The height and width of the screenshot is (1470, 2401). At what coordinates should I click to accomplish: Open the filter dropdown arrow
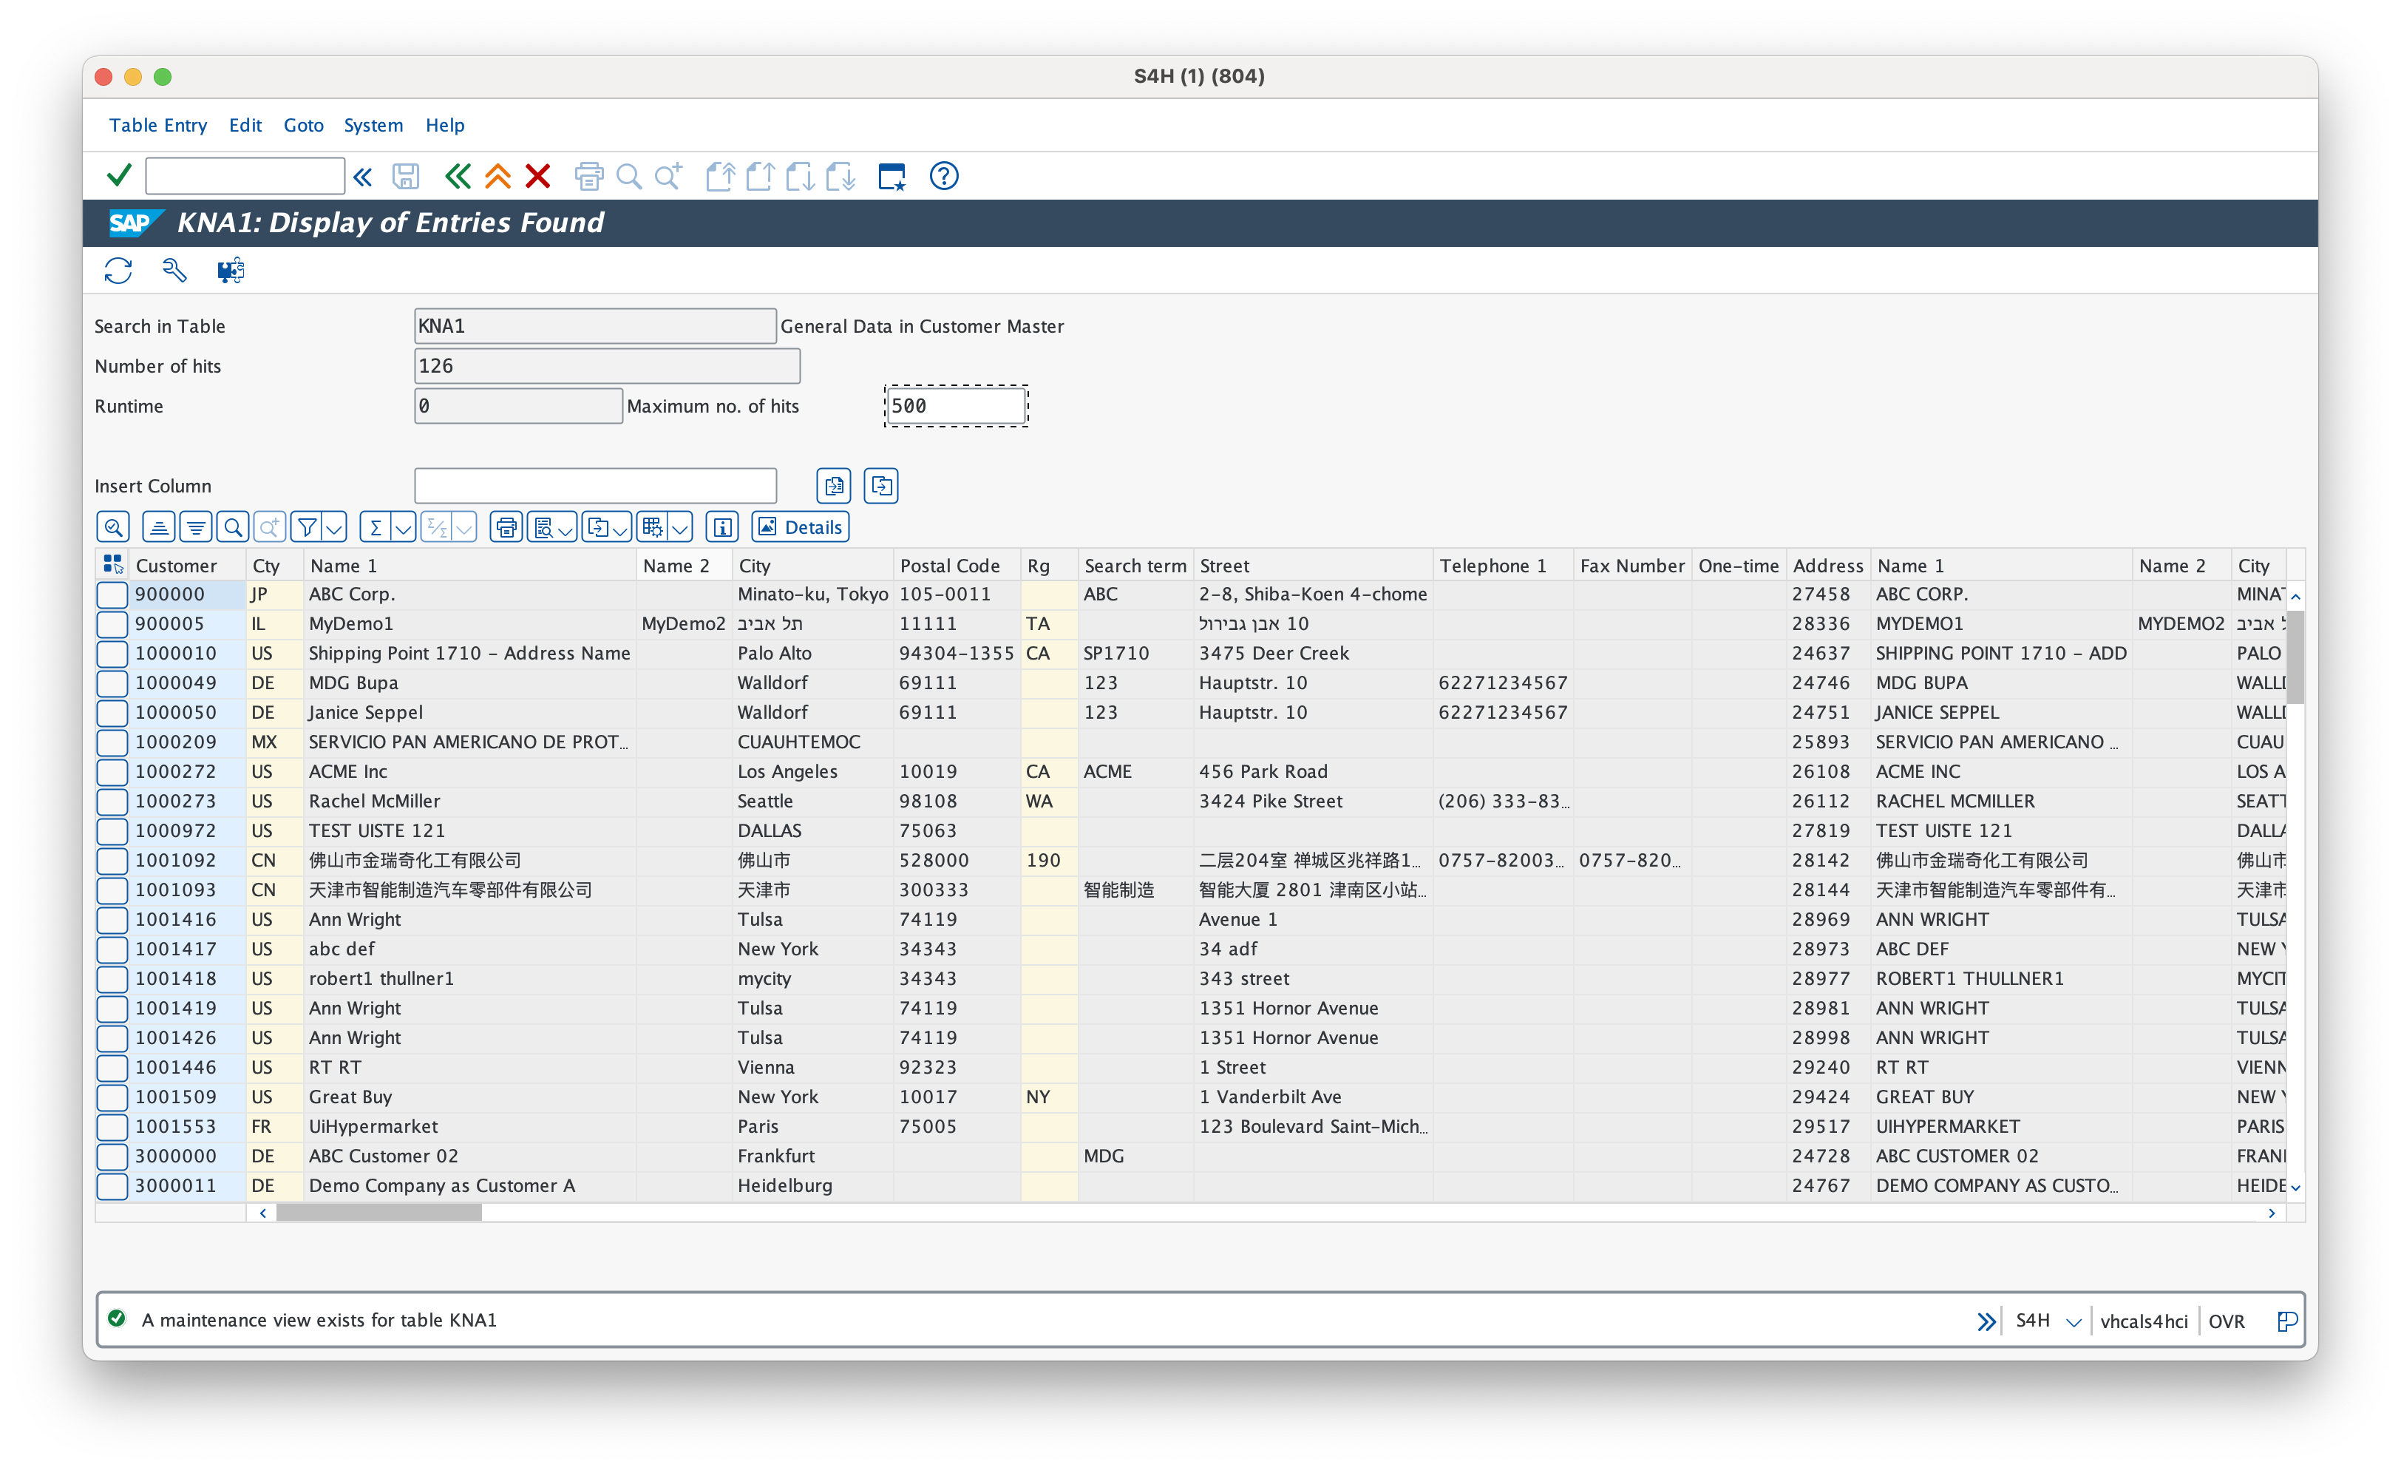tap(334, 526)
